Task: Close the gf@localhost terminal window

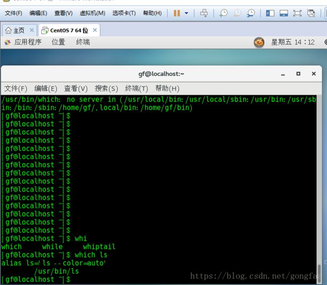Action: (x=313, y=74)
